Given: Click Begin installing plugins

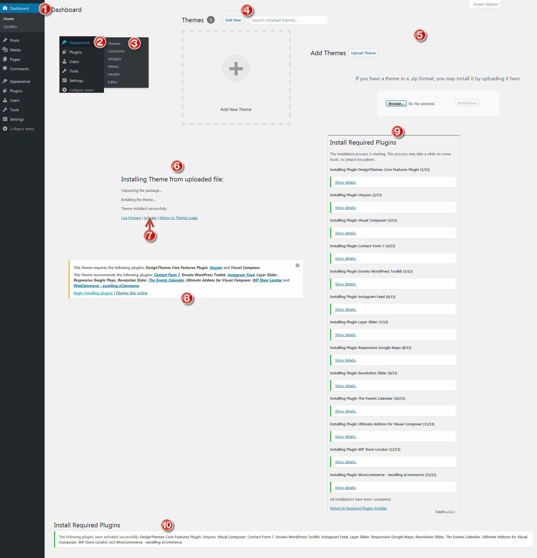Looking at the screenshot, I should (x=93, y=293).
